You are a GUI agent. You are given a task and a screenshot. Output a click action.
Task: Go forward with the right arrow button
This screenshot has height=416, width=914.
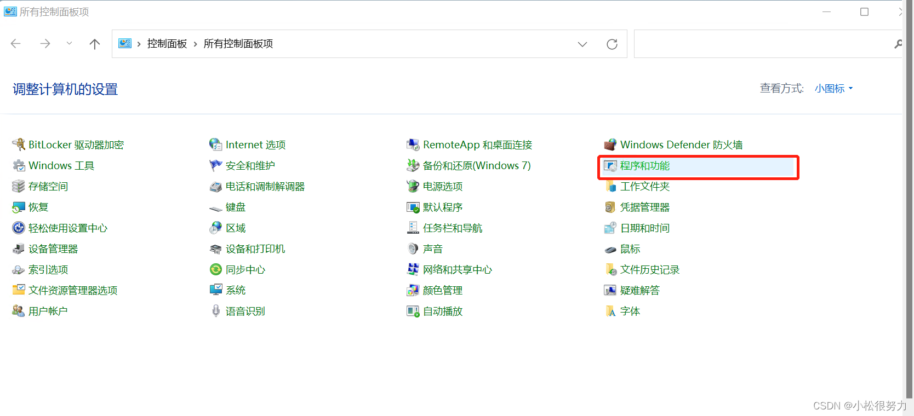point(45,44)
